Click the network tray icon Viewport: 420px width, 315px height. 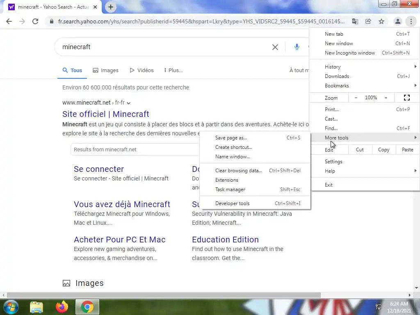[x=379, y=307]
